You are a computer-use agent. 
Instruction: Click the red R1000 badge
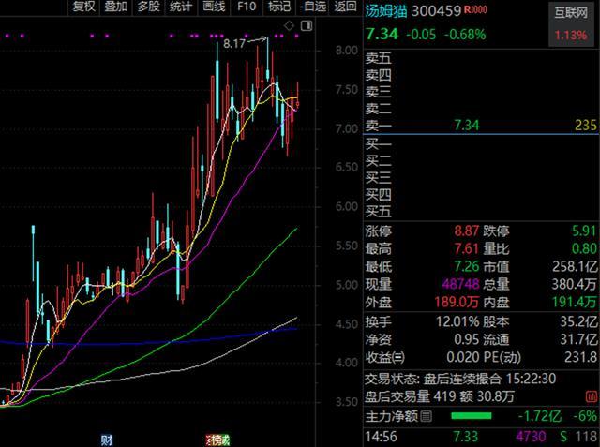click(475, 9)
